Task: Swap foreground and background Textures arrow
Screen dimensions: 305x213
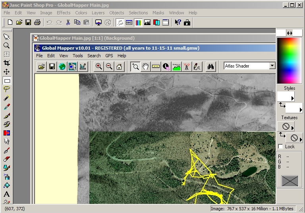Action: [x=282, y=135]
